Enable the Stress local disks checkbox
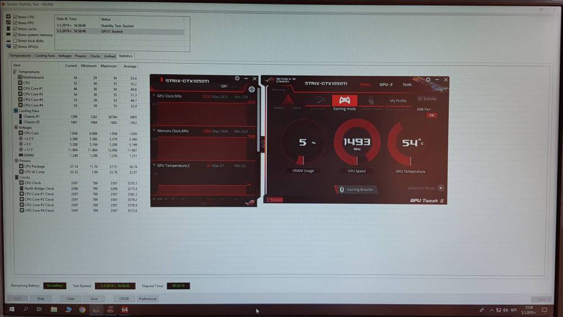The width and height of the screenshot is (563, 317). [x=15, y=41]
